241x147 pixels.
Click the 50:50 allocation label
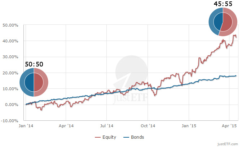(34, 64)
